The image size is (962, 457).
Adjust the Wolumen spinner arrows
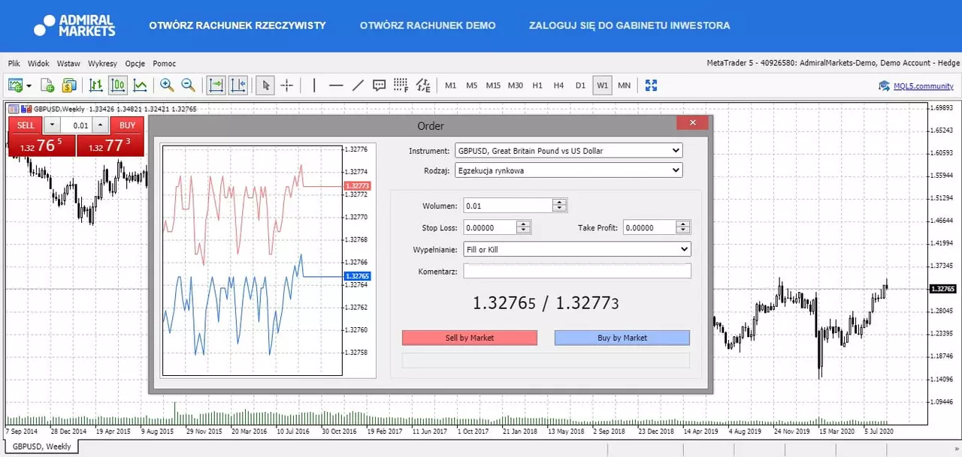click(x=559, y=206)
